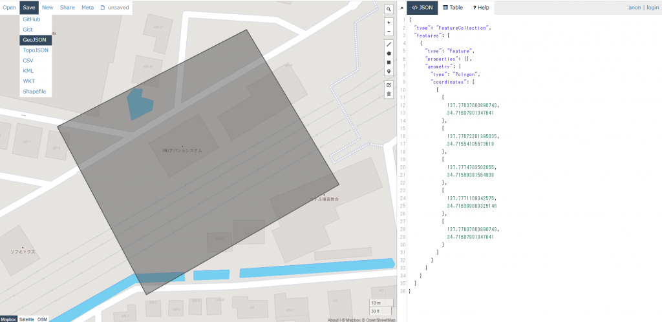662x322 pixels.
Task: Switch to the Table tab
Action: pyautogui.click(x=453, y=8)
